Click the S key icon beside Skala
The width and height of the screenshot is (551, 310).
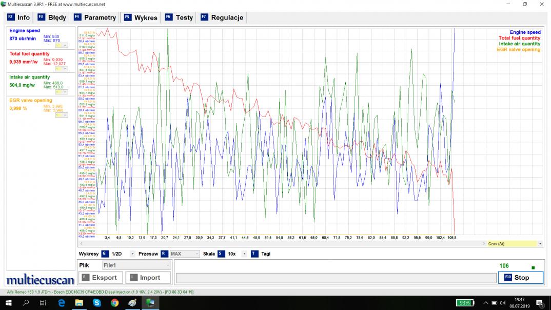click(x=221, y=254)
